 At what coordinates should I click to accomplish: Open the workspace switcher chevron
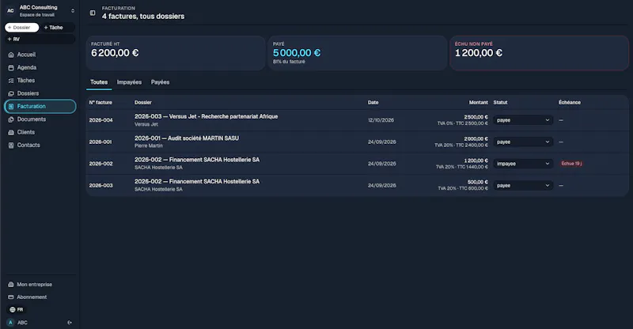[73, 11]
